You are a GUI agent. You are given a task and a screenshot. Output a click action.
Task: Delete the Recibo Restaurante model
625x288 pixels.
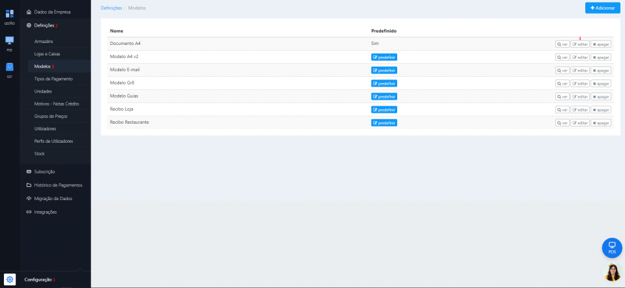tap(601, 122)
